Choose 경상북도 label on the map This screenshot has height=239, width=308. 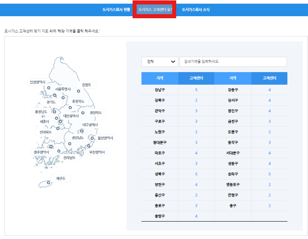96,113
